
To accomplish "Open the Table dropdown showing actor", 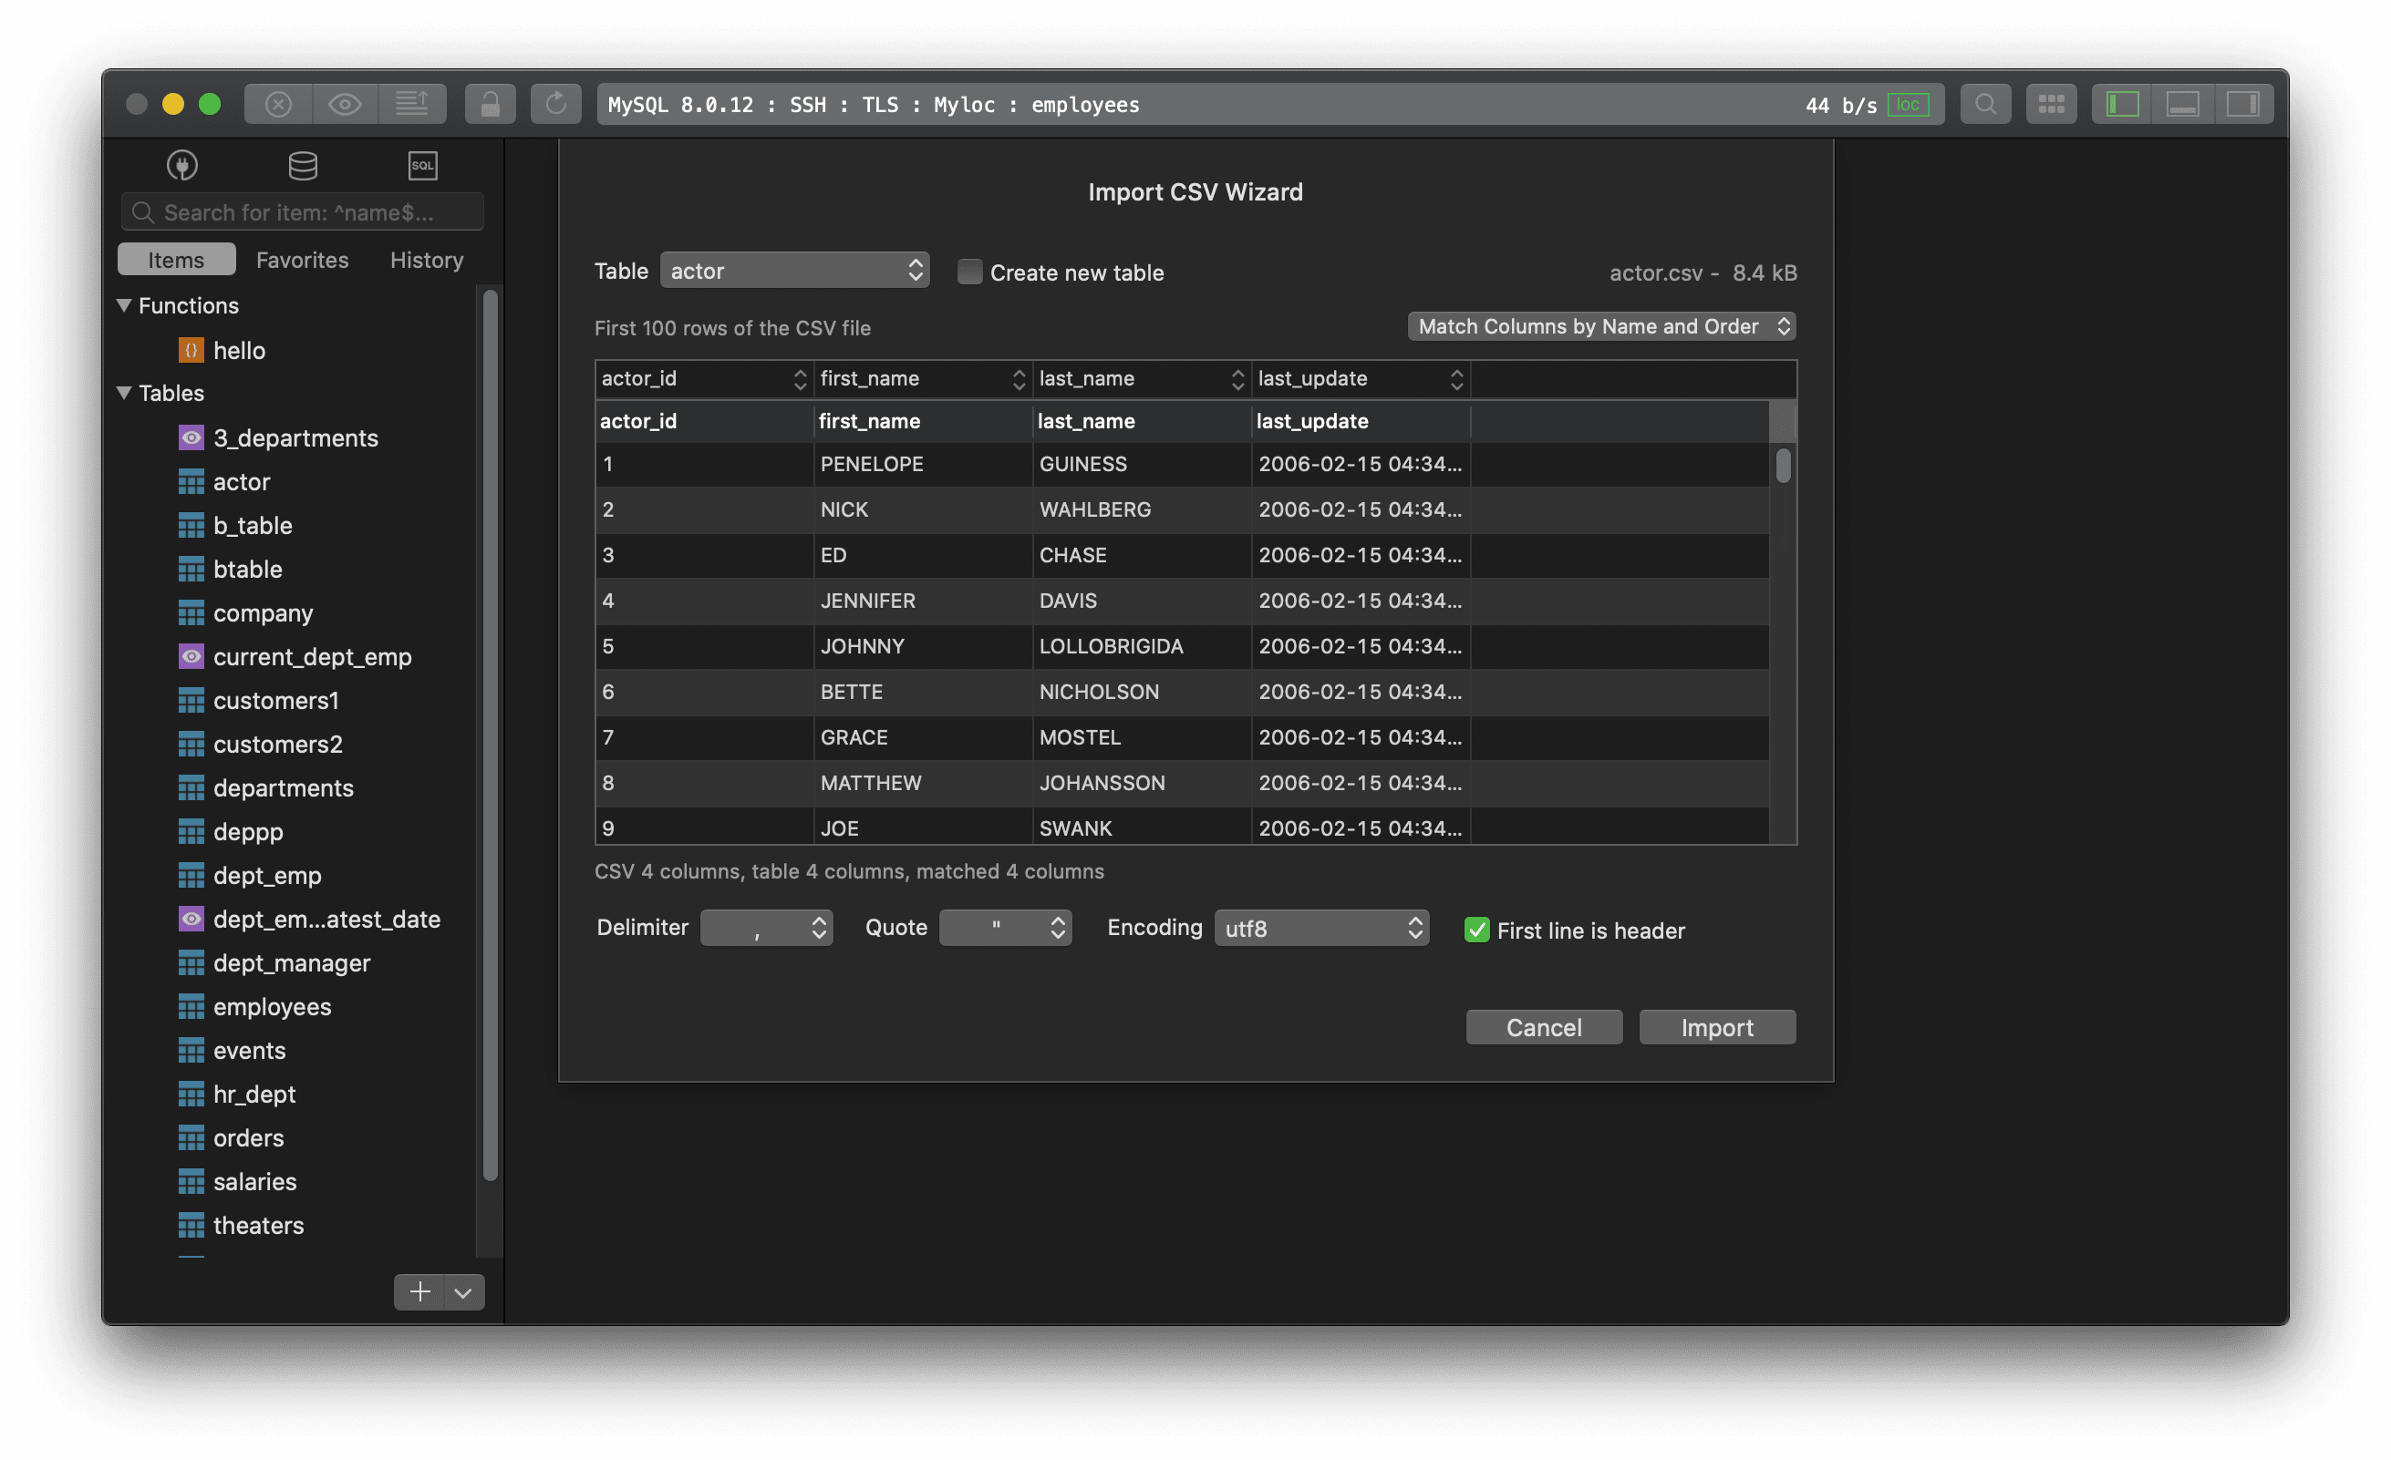I will coord(795,271).
